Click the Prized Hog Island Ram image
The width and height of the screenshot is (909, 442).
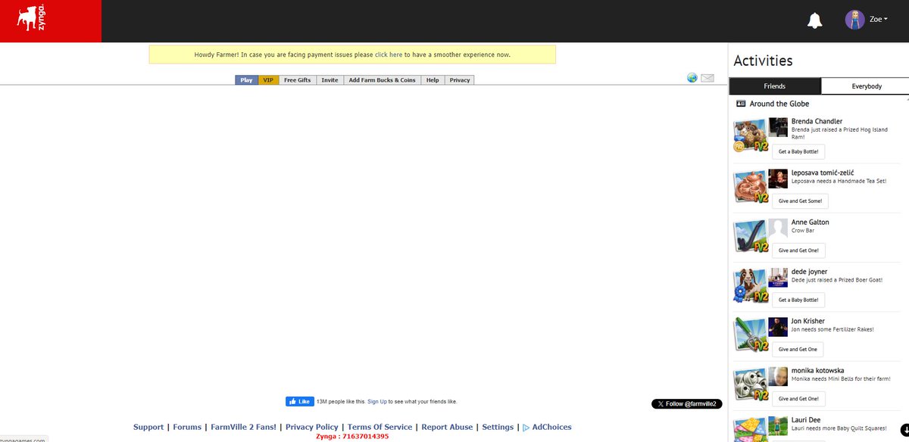point(749,136)
